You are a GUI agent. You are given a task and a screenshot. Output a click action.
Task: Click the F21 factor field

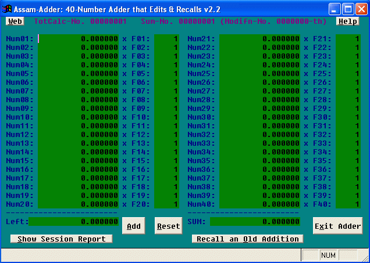tap(348, 39)
